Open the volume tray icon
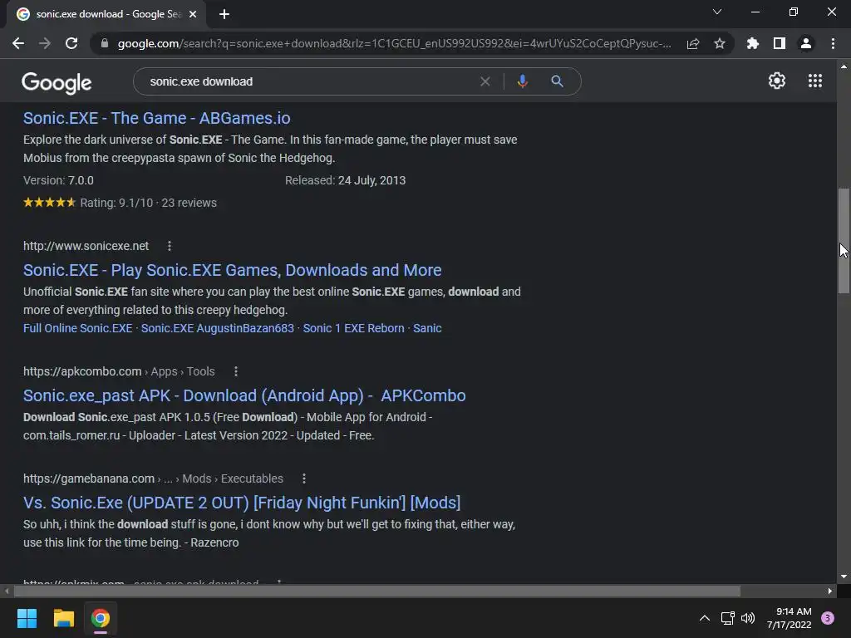851x638 pixels. click(x=748, y=618)
